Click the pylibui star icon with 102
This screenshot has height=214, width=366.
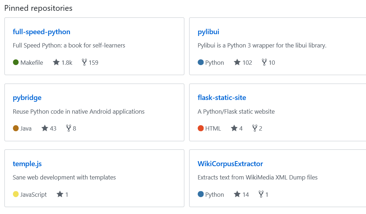point(237,62)
